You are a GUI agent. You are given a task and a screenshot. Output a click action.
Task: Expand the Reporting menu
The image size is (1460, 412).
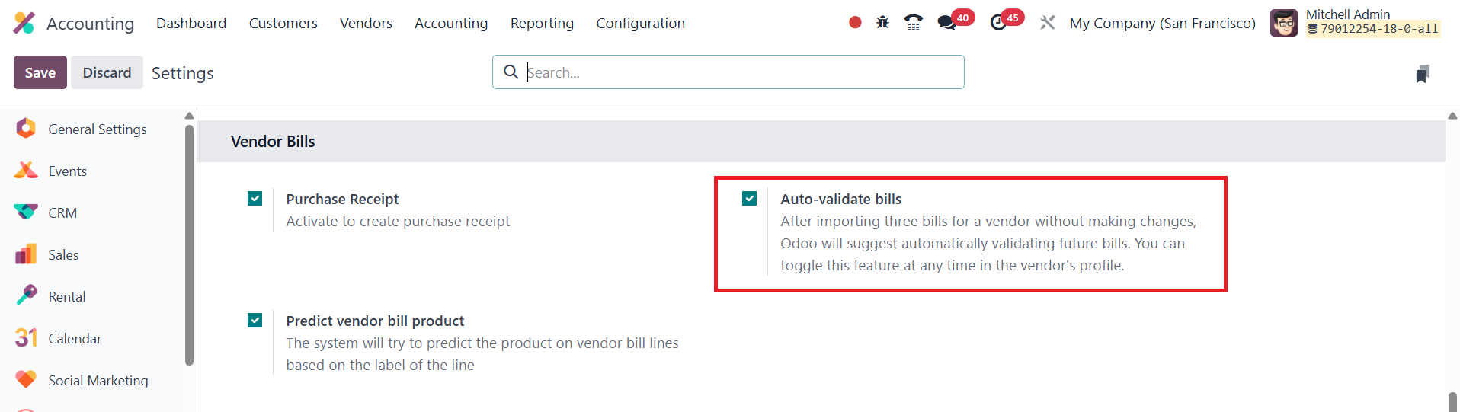542,24
